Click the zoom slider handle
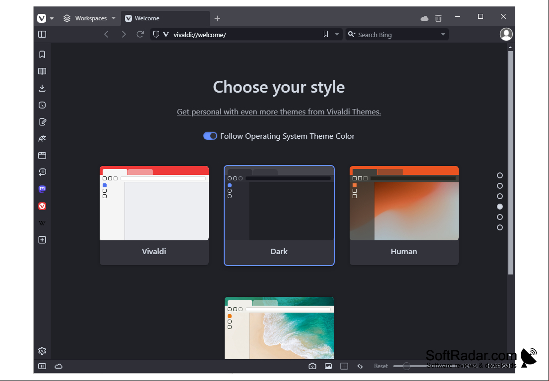549x381 pixels. coord(406,366)
